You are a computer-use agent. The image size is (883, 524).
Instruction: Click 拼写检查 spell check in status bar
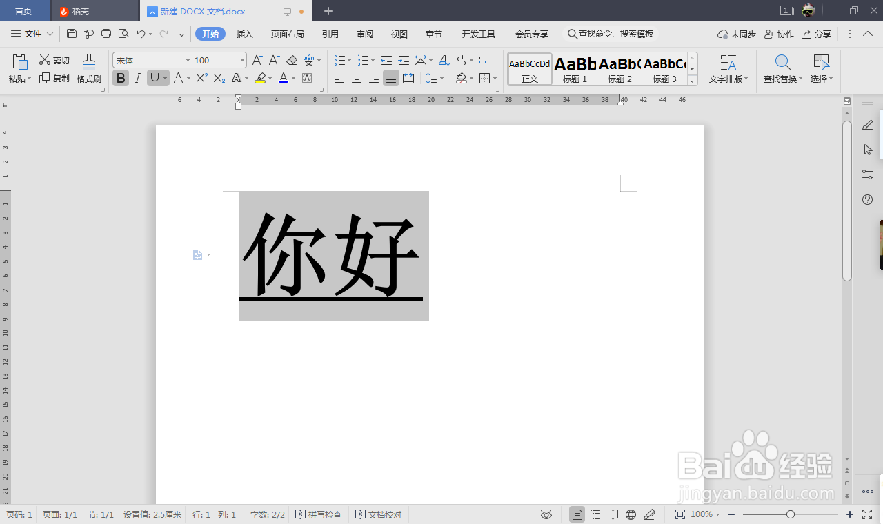click(x=319, y=514)
